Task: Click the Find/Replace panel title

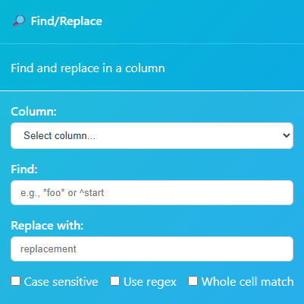Action: [x=67, y=21]
